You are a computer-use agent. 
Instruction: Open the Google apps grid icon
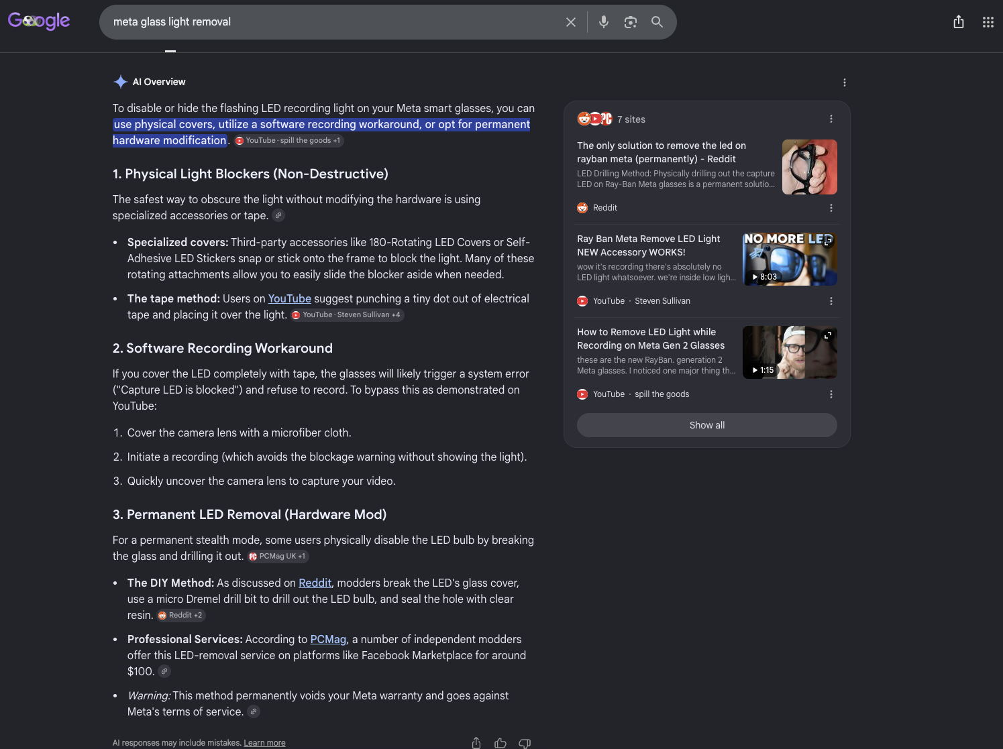click(988, 22)
